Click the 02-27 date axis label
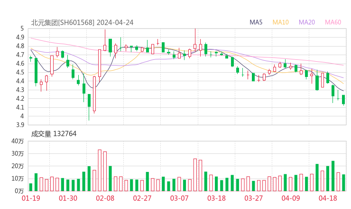The width and height of the screenshot is (351, 209). 142,198
